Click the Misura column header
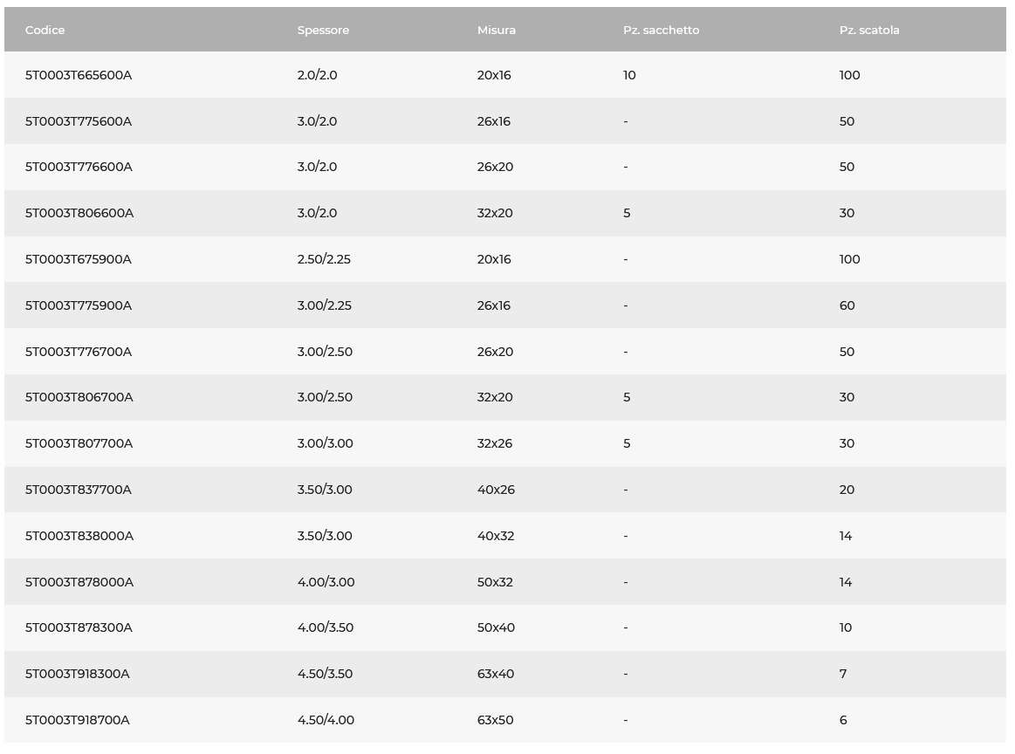Image resolution: width=1015 pixels, height=754 pixels. coord(497,30)
